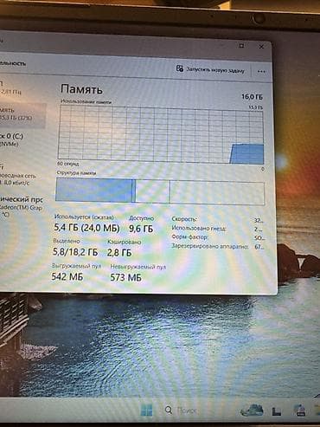Click the 'Использование памяти' graph label
Screen dimensions: 320x427
click(x=86, y=101)
